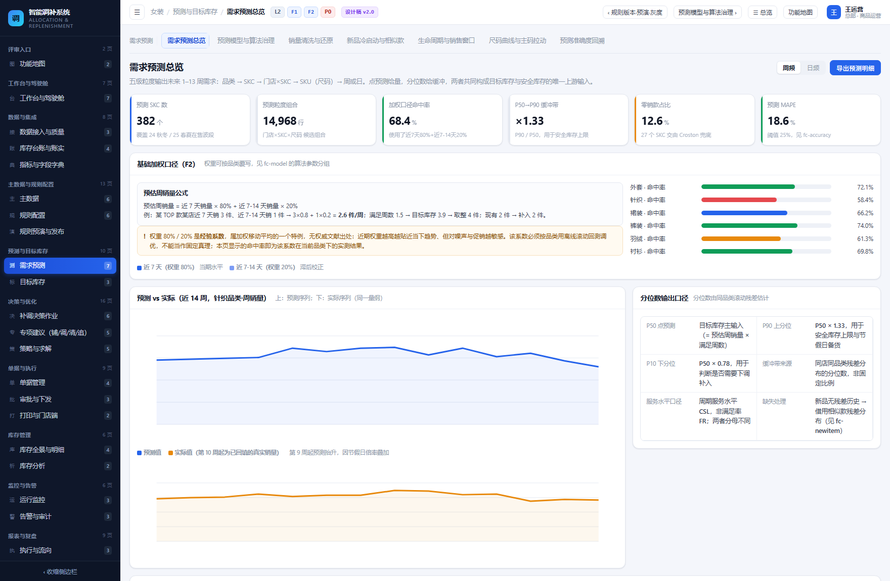Click icon beside 目标库存 sidebar item

click(x=12, y=282)
